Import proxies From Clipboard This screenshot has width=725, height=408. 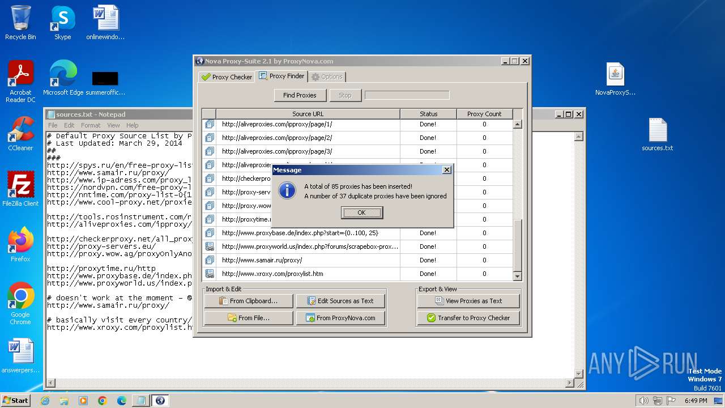(249, 301)
